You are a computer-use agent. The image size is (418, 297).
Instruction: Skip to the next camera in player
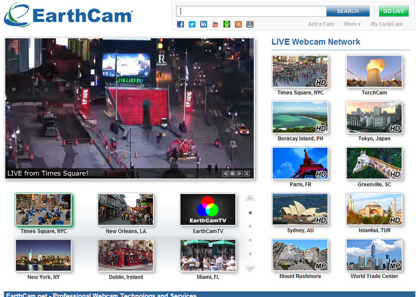(x=239, y=173)
